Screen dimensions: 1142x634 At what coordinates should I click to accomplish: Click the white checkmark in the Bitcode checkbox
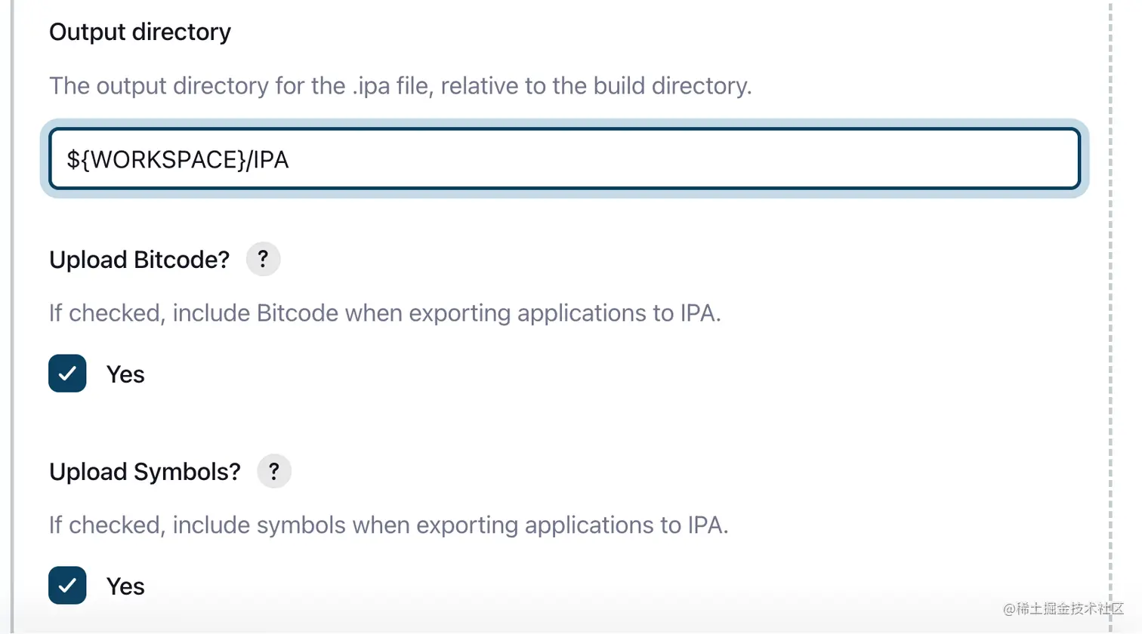(67, 374)
